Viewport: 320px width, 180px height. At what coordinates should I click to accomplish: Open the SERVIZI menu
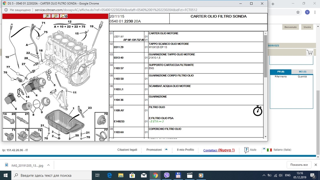(x=273, y=46)
